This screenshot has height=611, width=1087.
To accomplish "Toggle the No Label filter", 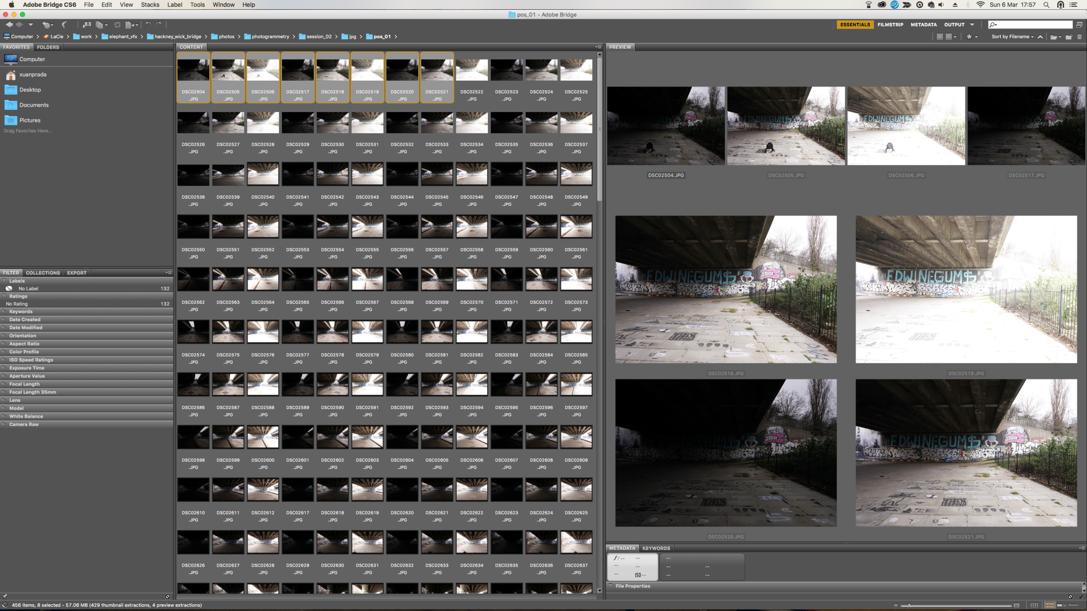I will click(x=87, y=289).
